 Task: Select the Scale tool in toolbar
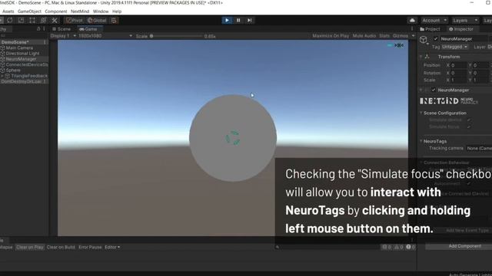pyautogui.click(x=21, y=21)
